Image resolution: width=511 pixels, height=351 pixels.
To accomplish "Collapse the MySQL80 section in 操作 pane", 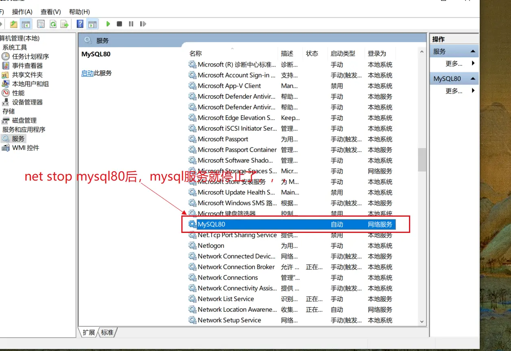I will (473, 79).
